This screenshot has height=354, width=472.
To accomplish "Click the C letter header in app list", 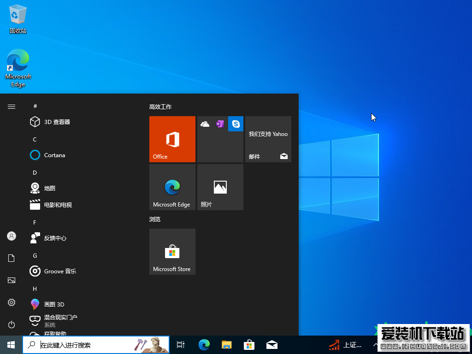I will pyautogui.click(x=35, y=139).
